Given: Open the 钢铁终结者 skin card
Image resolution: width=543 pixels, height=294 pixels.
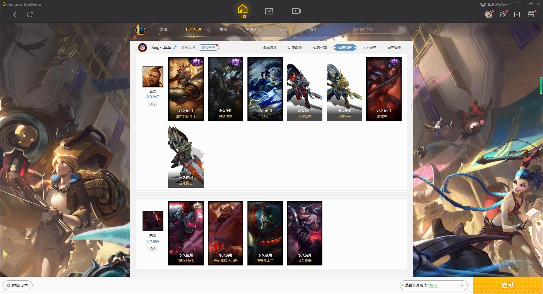Looking at the screenshot, I should tap(186, 233).
